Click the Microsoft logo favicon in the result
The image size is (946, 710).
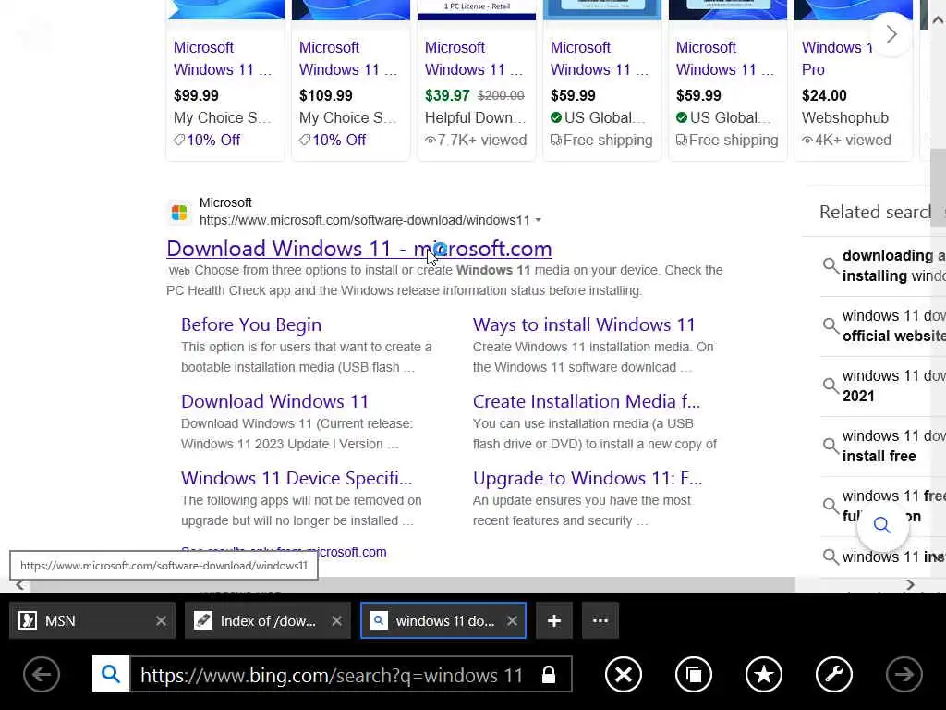point(179,213)
